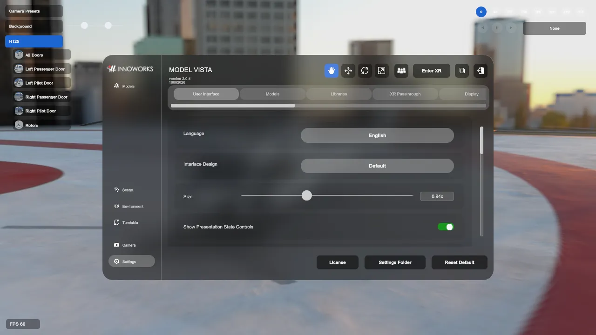Open the Turntable section label
Viewport: 596px width, 335px height.
(x=130, y=223)
